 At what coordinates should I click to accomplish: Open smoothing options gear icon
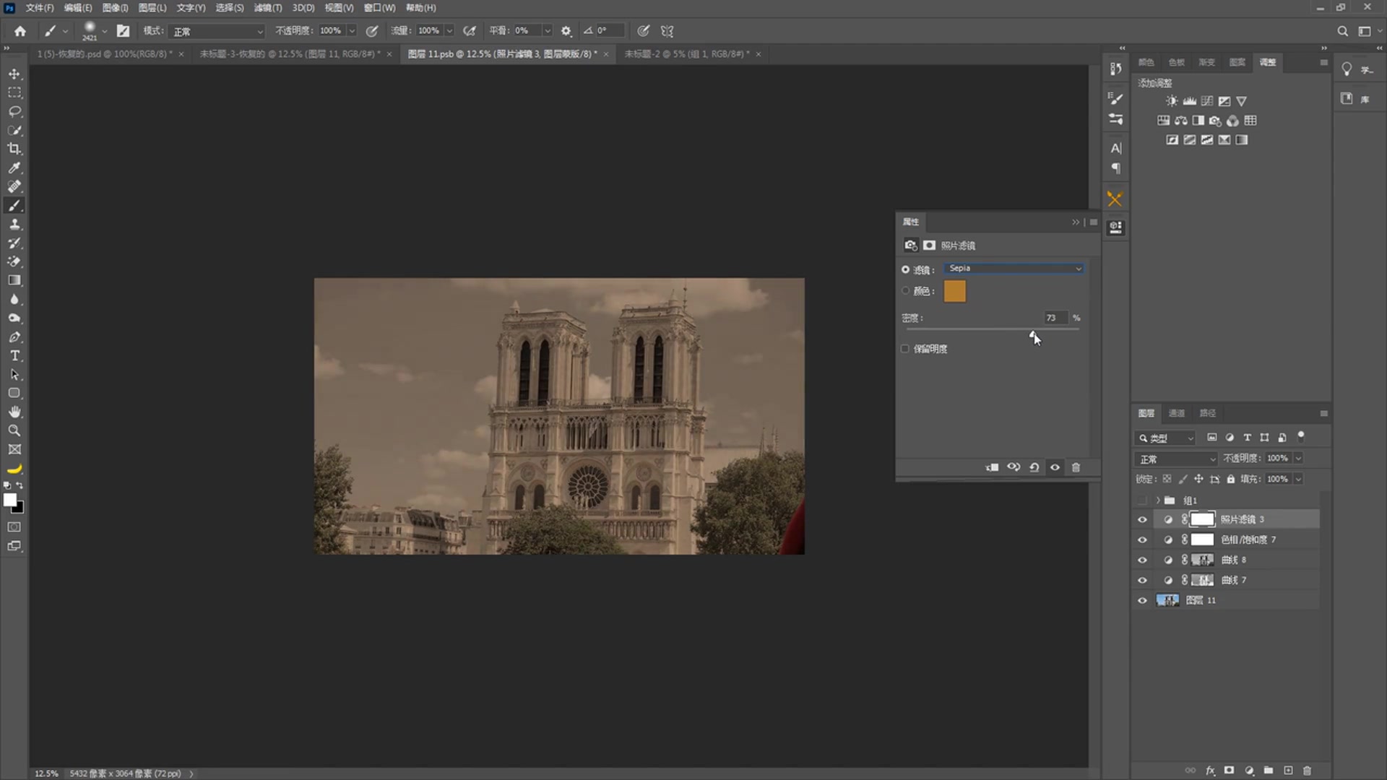pyautogui.click(x=566, y=31)
